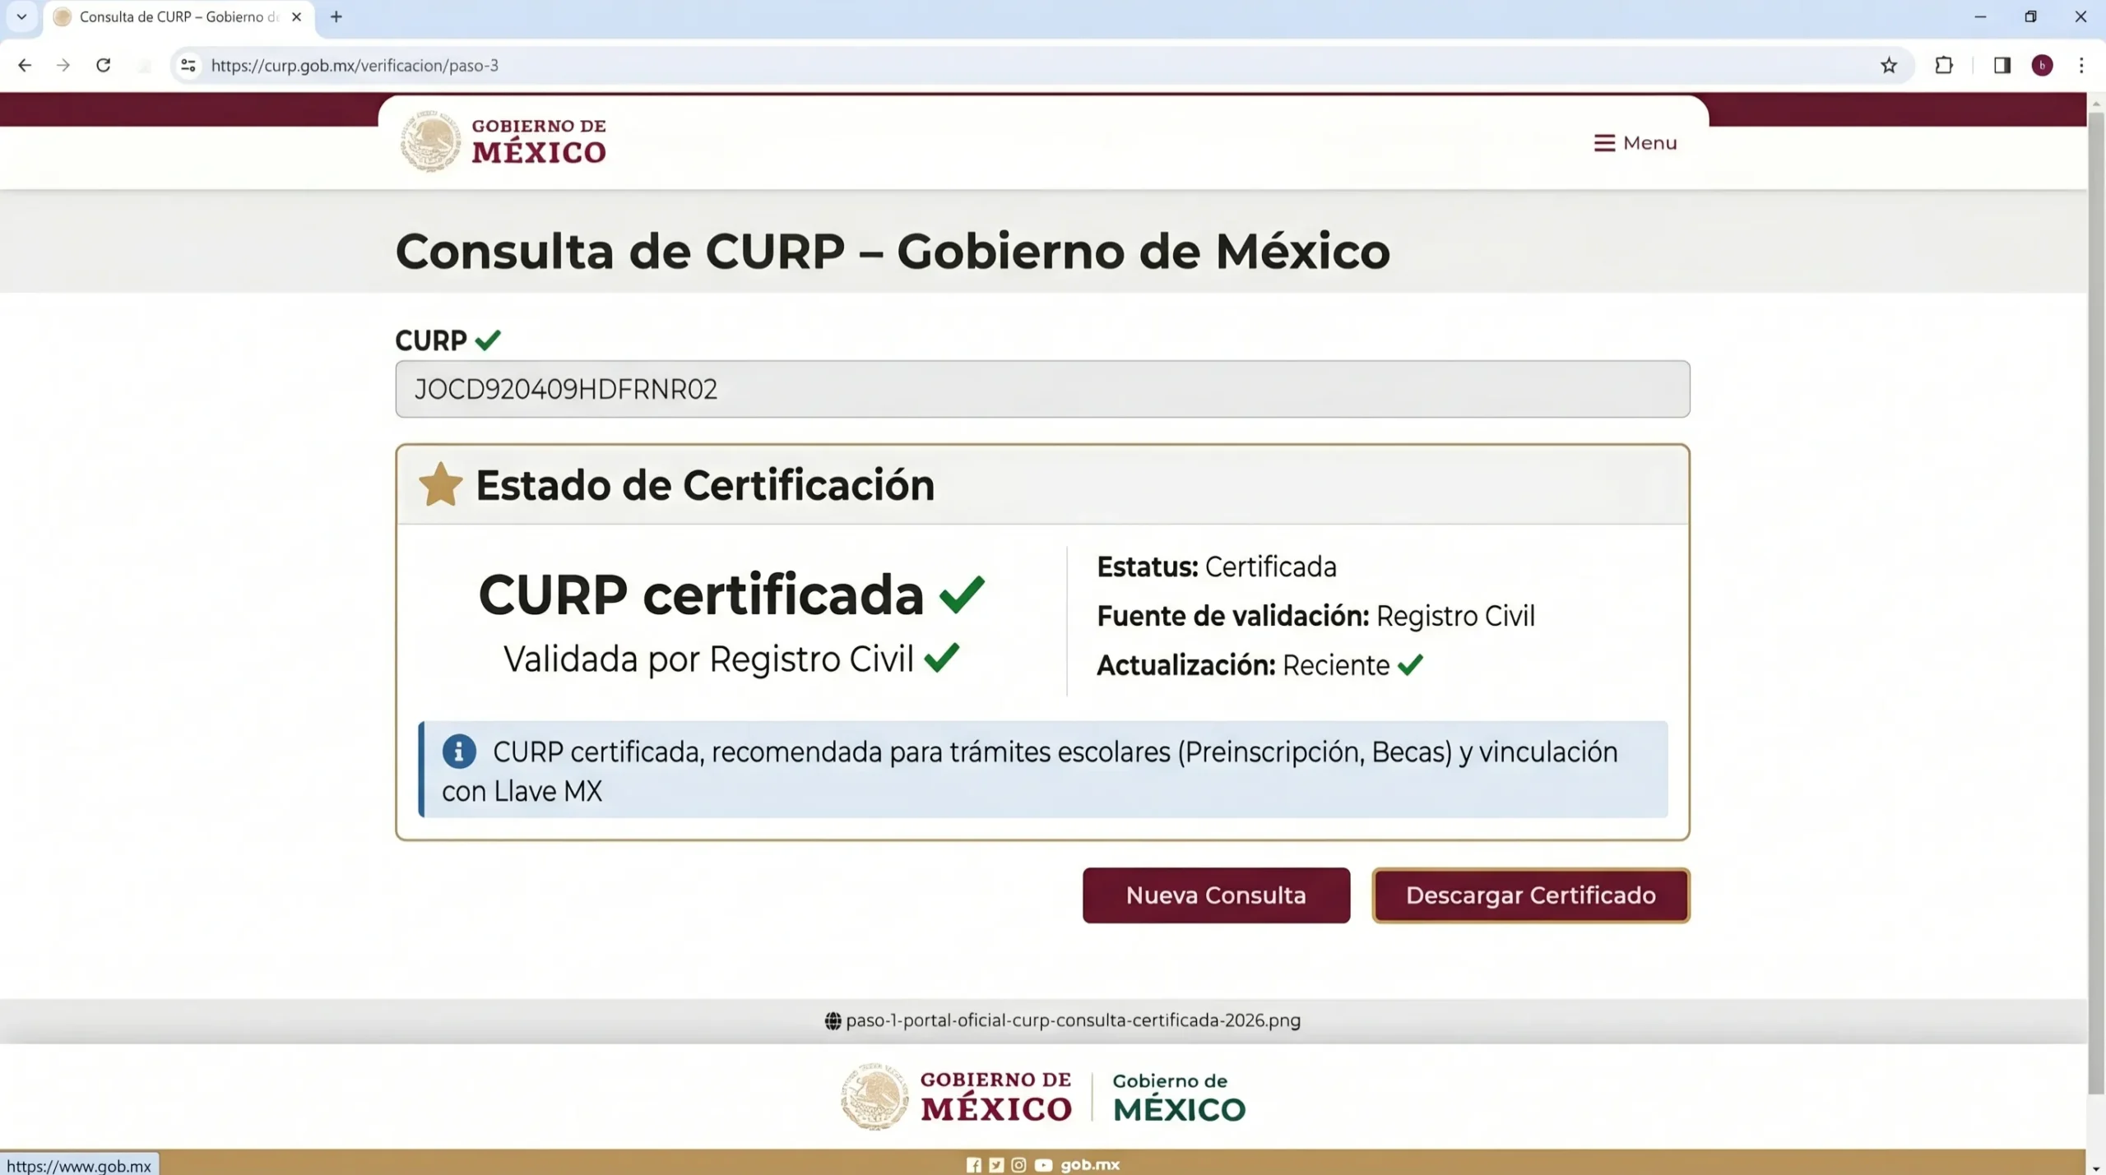Click the Gobierno de México header logo
2106x1175 pixels.
coord(503,141)
